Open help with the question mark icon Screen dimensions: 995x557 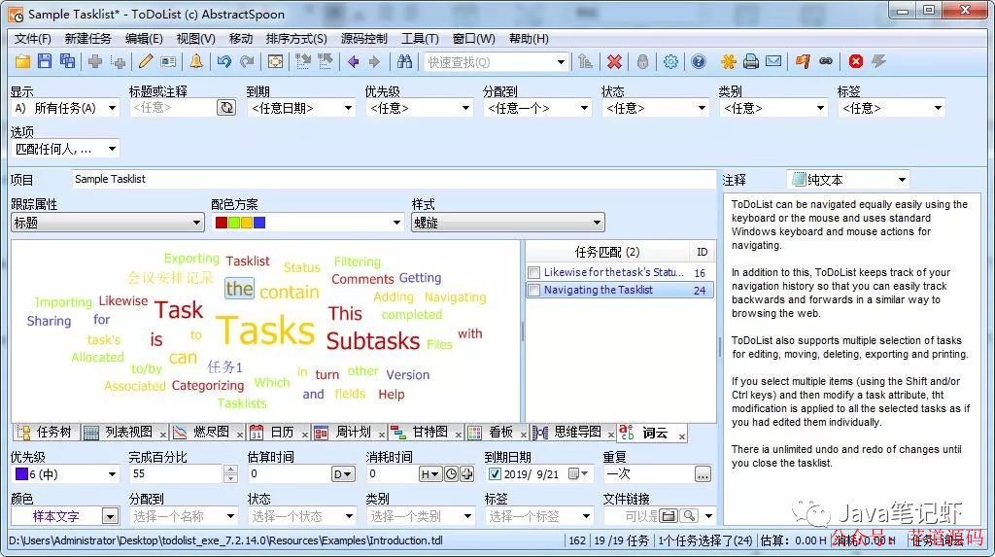(699, 61)
